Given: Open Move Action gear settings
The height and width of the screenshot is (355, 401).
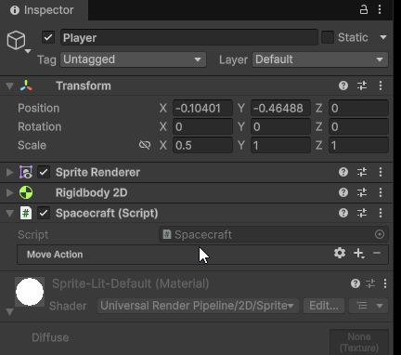Looking at the screenshot, I should pos(340,253).
